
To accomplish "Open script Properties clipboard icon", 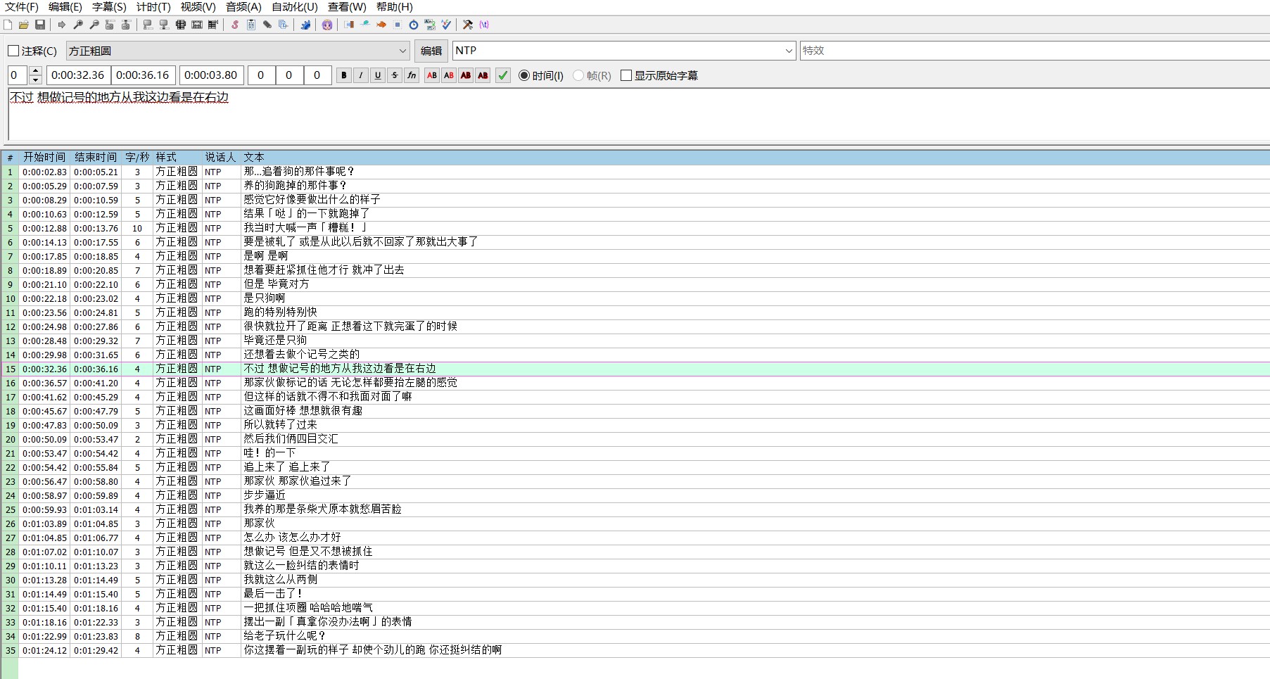I will pos(251,25).
